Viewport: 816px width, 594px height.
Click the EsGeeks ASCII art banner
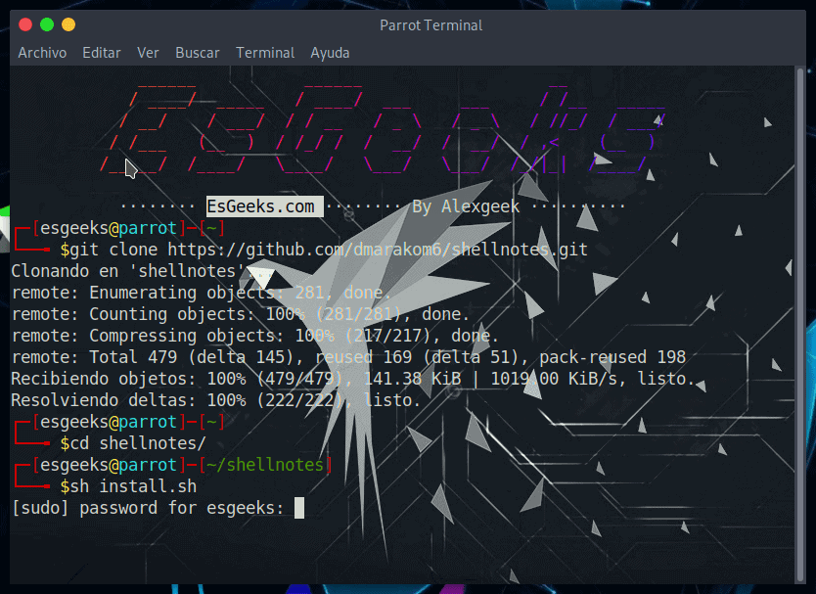(x=382, y=129)
